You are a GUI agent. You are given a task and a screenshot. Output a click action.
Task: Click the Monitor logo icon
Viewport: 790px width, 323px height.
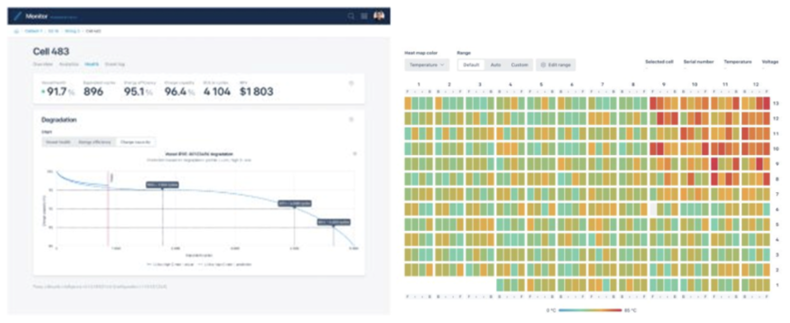click(x=18, y=16)
